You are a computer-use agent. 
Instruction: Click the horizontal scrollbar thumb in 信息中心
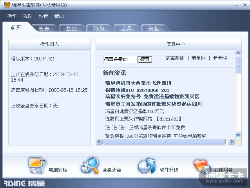point(164,142)
